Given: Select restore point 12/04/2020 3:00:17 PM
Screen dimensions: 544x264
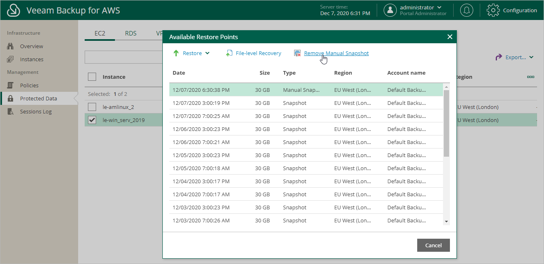Looking at the screenshot, I should 306,181.
